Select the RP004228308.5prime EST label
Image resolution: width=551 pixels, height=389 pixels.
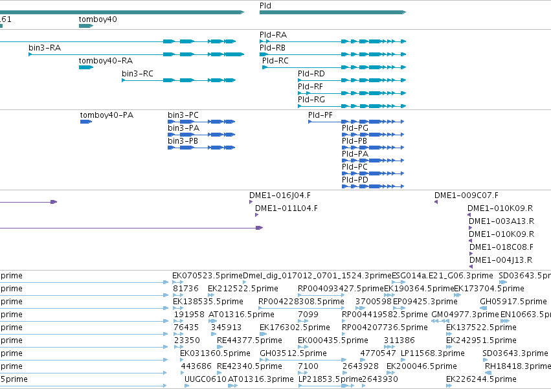click(x=301, y=302)
